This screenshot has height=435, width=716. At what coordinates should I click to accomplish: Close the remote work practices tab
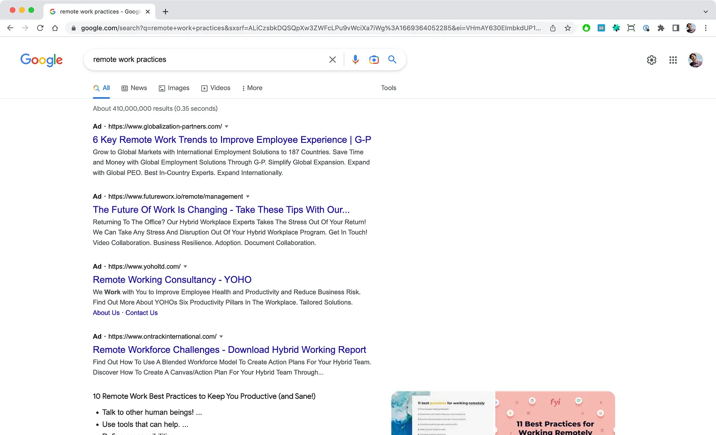[148, 12]
